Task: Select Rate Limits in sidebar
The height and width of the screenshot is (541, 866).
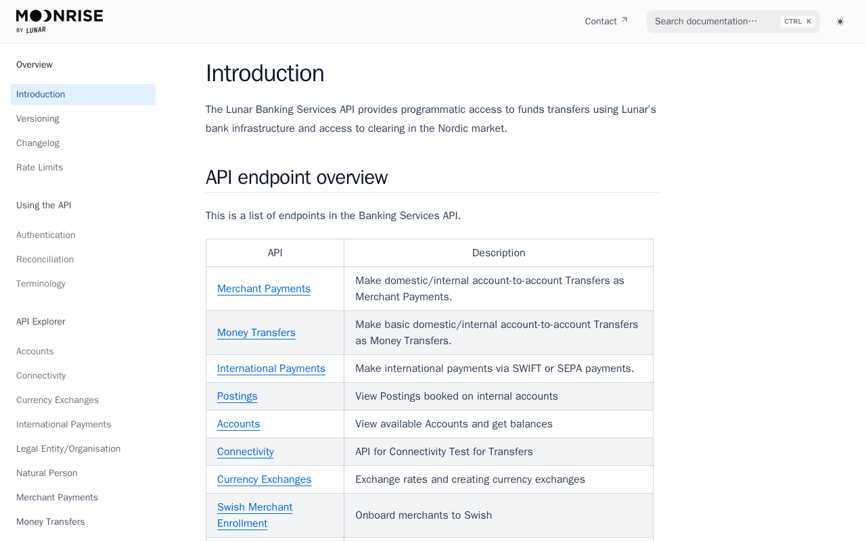Action: pos(39,168)
